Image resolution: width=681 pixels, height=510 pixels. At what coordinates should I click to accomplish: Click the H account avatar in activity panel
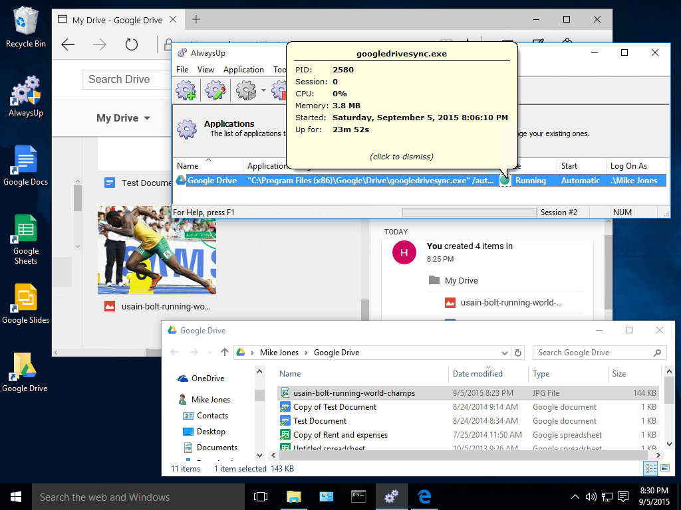point(404,252)
